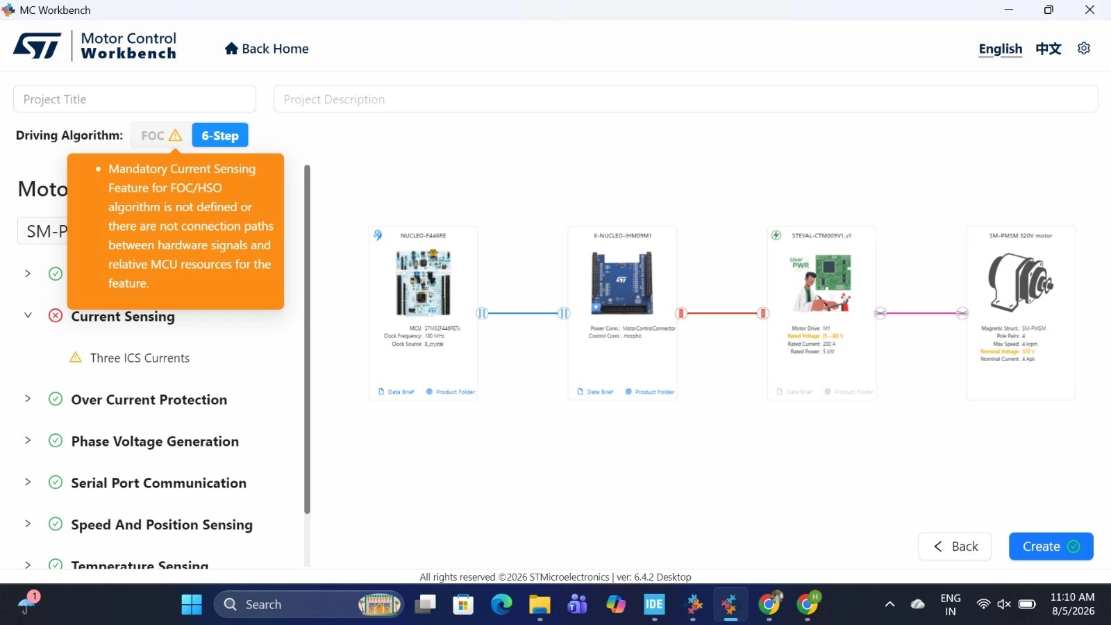Viewport: 1111px width, 625px height.
Task: Switch interface language to 中文
Action: [x=1049, y=49]
